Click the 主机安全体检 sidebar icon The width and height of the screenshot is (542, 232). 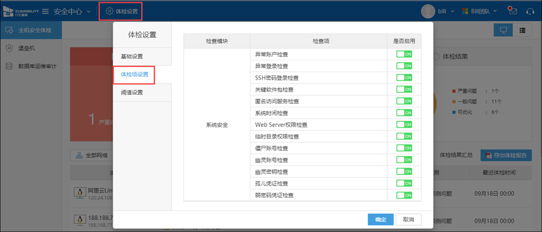pyautogui.click(x=10, y=30)
